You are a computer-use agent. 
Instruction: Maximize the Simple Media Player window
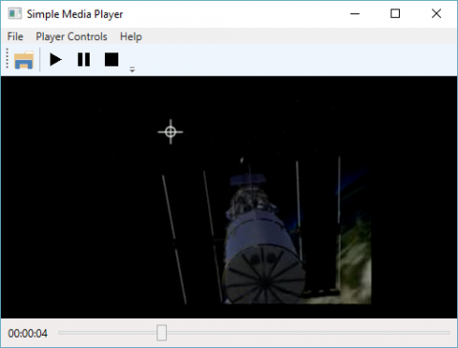395,13
